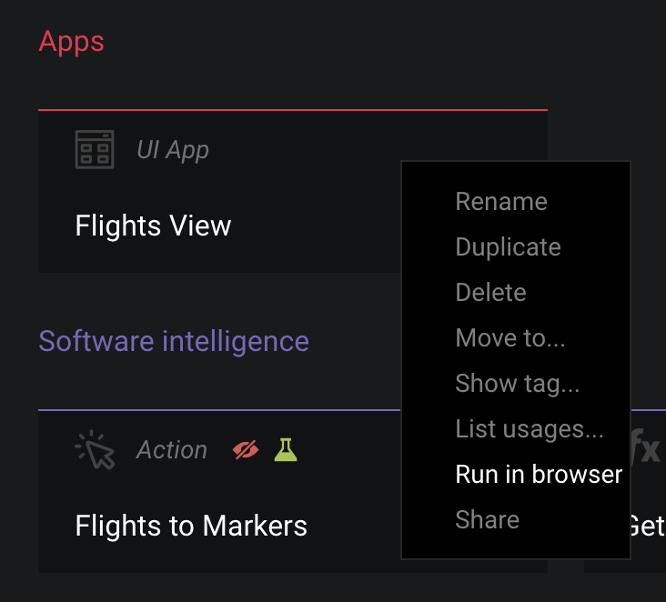Select Delete in the context menu
This screenshot has height=602, width=666.
click(x=490, y=293)
